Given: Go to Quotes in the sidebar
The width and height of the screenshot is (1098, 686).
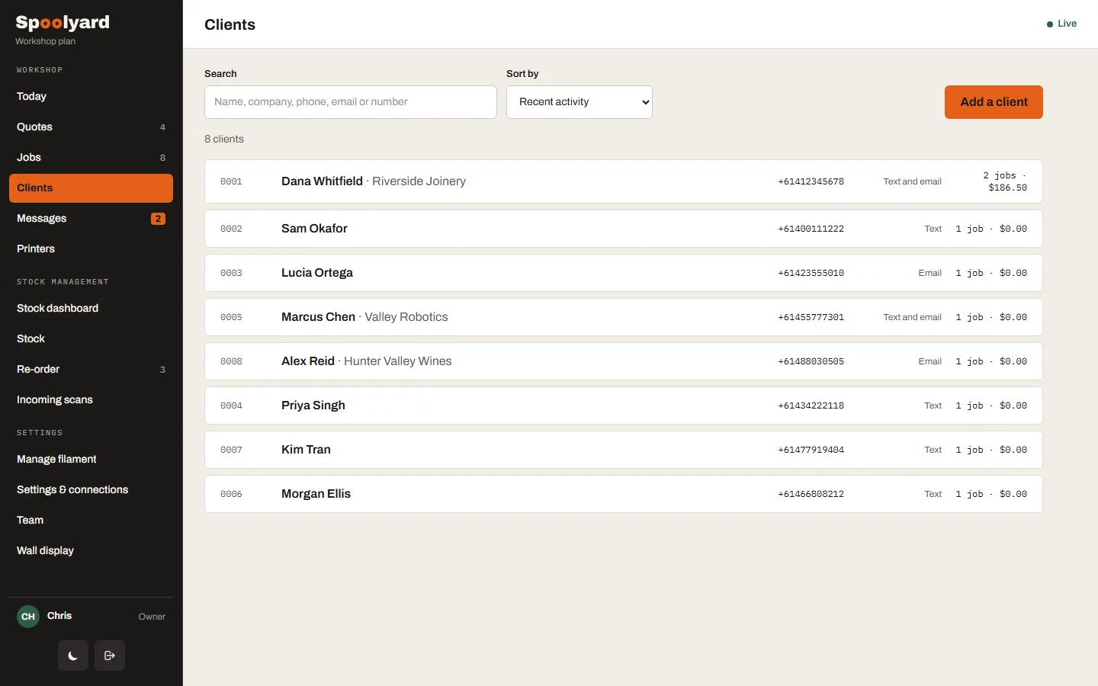Looking at the screenshot, I should [91, 127].
